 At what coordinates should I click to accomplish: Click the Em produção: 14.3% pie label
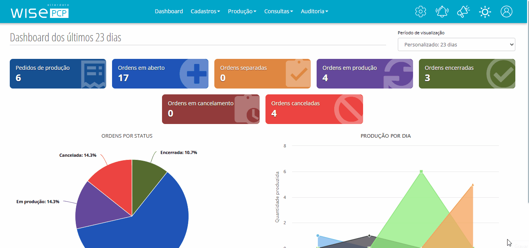38,202
